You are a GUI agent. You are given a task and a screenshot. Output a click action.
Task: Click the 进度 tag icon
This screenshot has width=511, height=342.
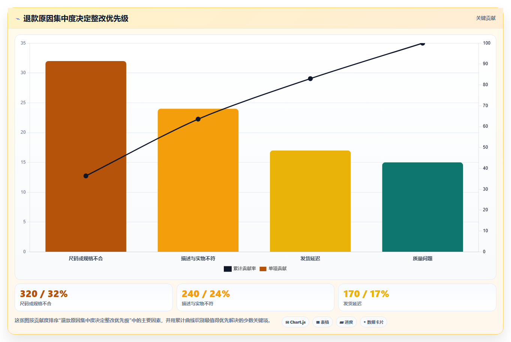tap(342, 322)
